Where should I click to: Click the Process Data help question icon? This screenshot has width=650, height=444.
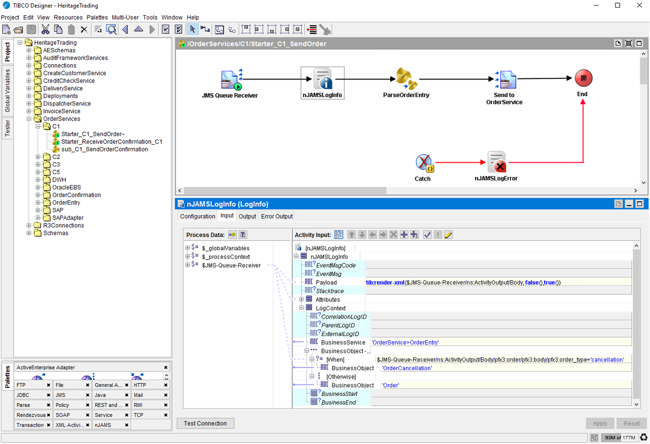pyautogui.click(x=243, y=235)
